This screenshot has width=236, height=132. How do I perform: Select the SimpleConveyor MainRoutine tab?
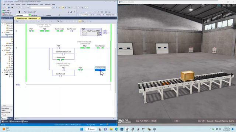coord(27,18)
